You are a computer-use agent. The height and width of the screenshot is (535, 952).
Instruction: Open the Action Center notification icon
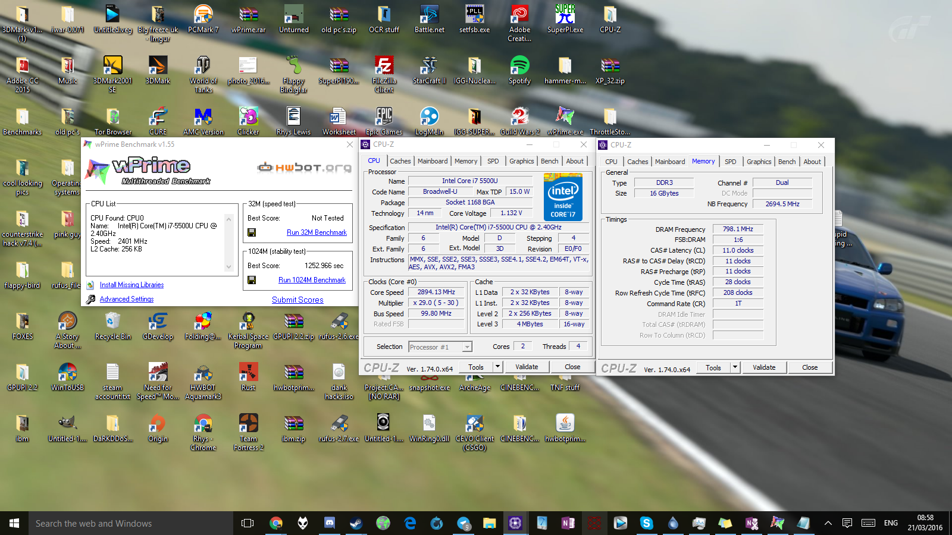click(847, 523)
